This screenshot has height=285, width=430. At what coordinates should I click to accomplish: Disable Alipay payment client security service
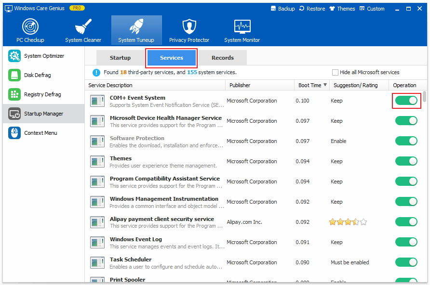pyautogui.click(x=406, y=222)
